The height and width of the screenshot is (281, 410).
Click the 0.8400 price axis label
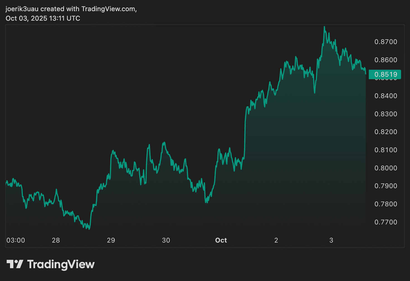386,96
